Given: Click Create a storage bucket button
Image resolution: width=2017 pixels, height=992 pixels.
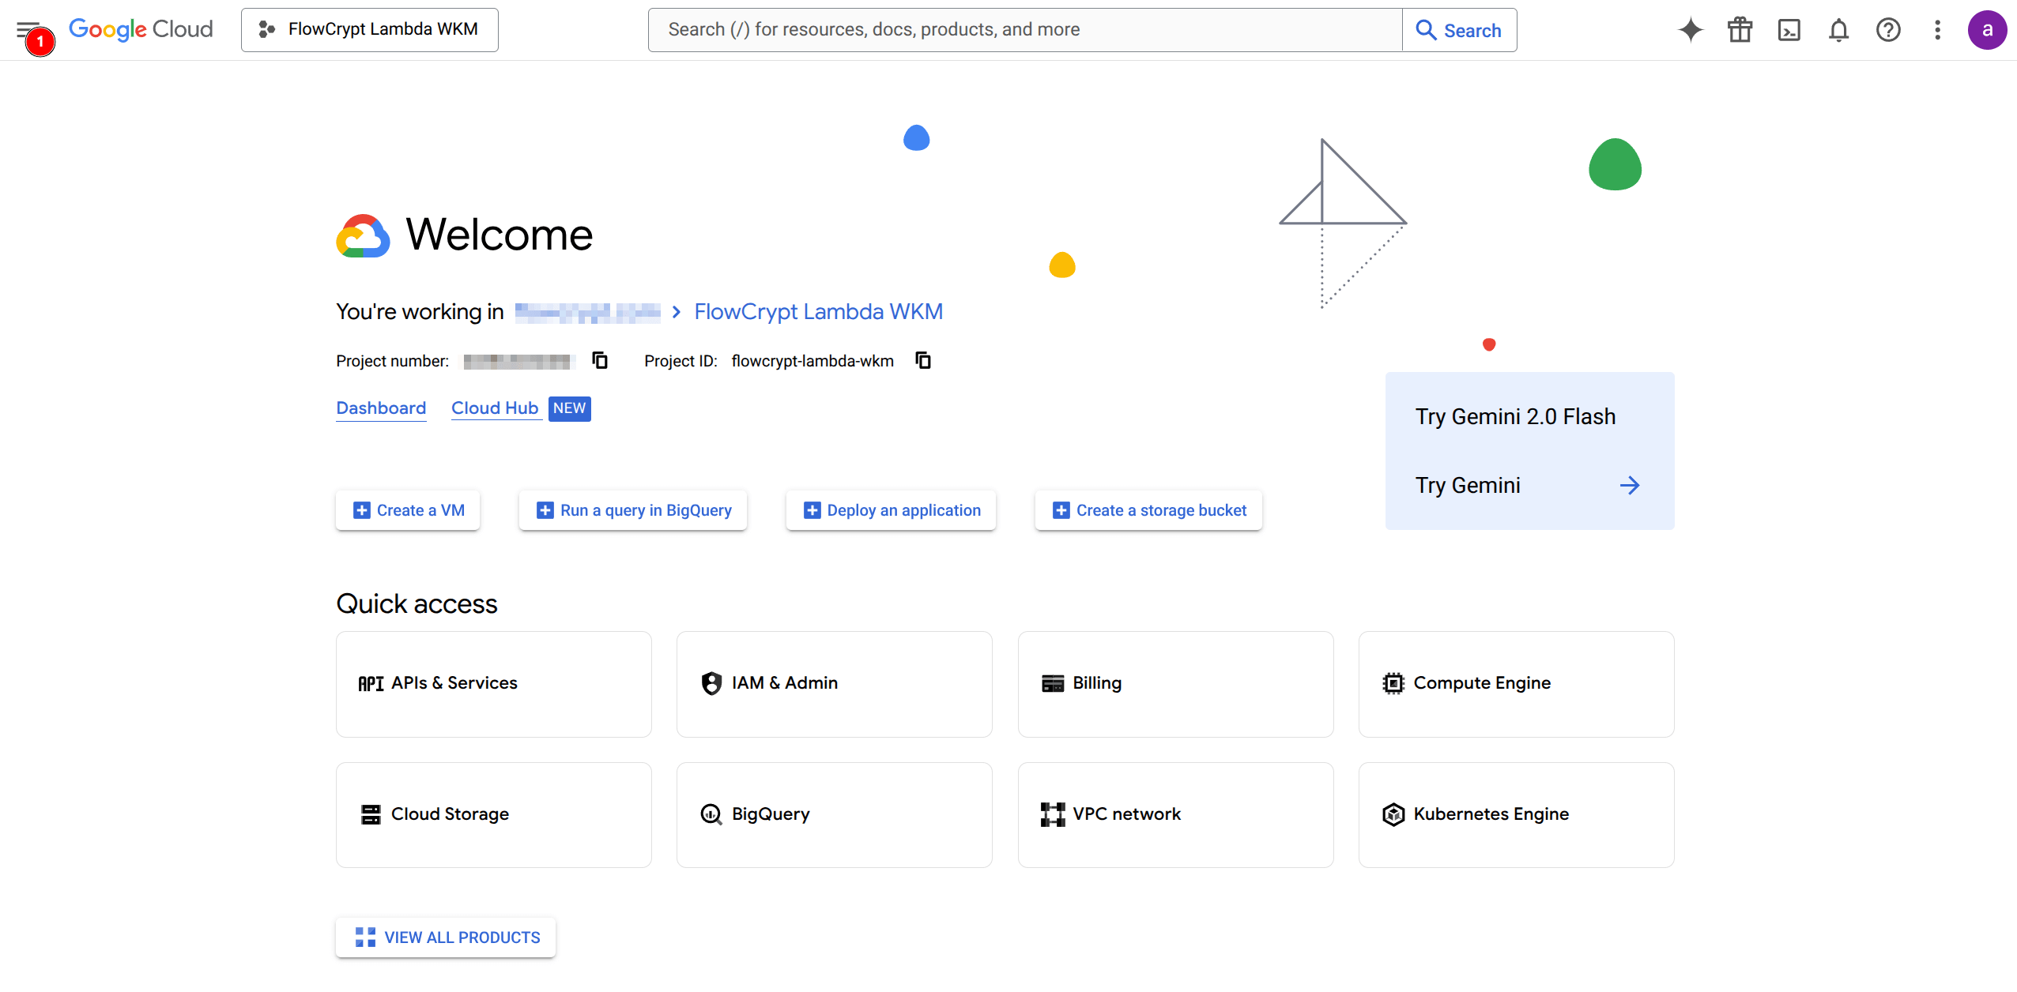Looking at the screenshot, I should (x=1149, y=510).
